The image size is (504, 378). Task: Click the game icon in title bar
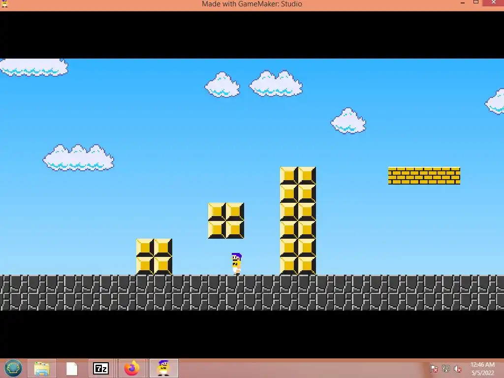pyautogui.click(x=4, y=3)
